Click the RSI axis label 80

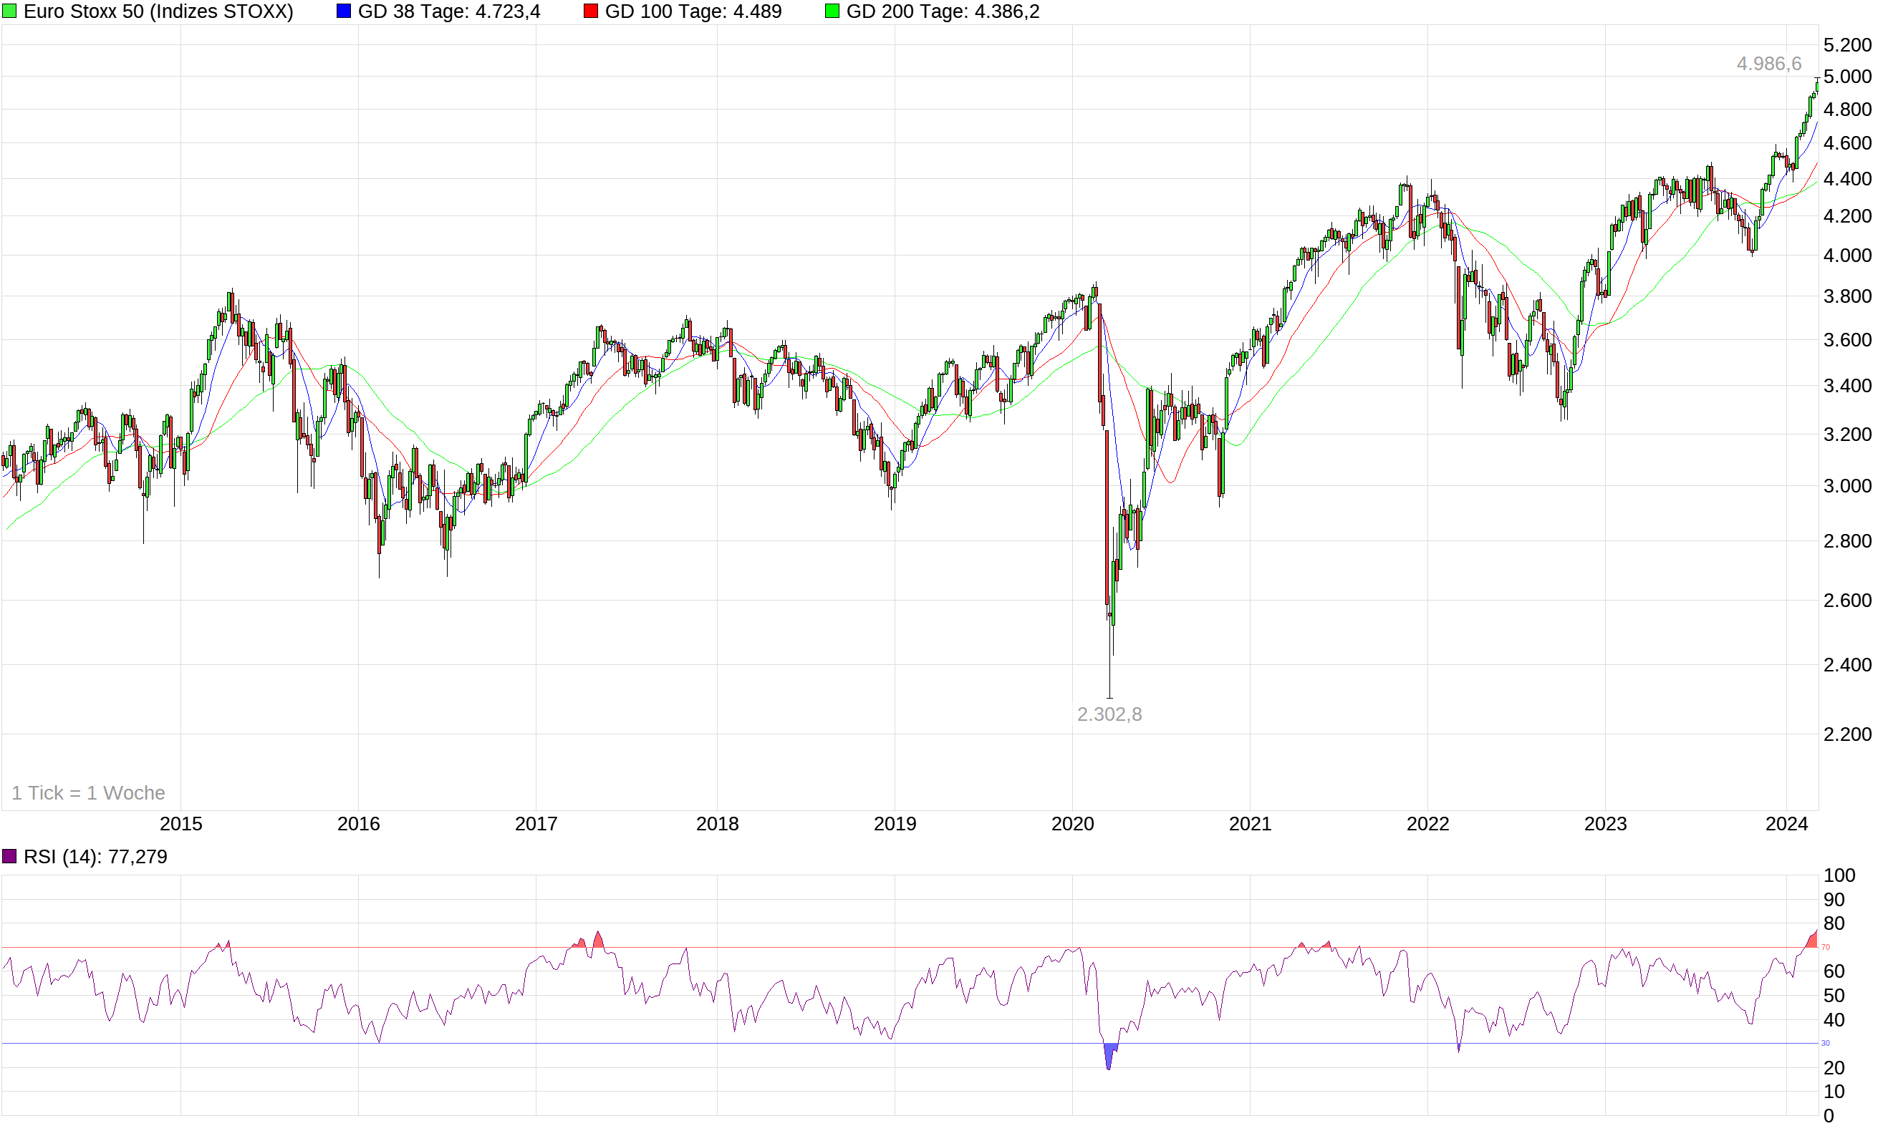[x=1834, y=923]
